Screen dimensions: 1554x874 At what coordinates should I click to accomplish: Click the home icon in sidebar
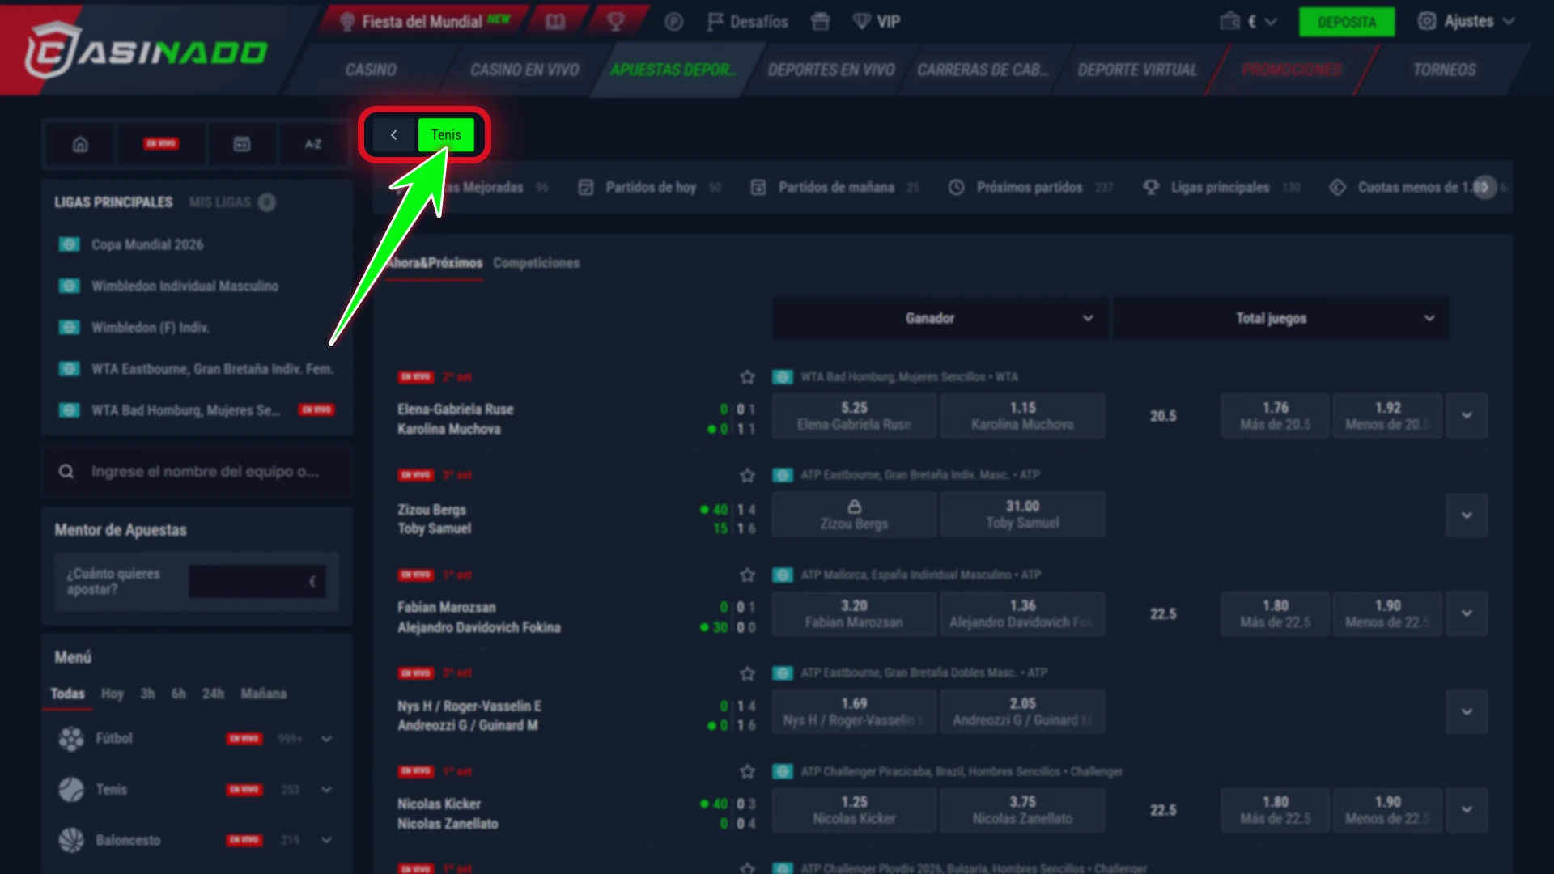point(80,144)
